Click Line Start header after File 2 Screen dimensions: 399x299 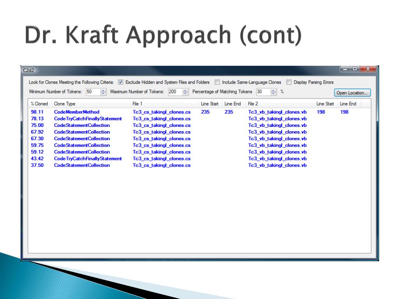pyautogui.click(x=326, y=104)
